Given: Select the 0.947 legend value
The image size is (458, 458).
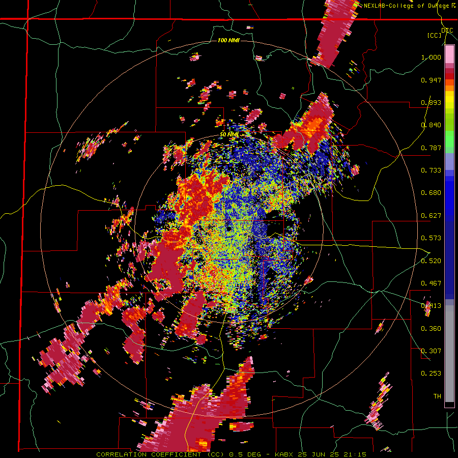Looking at the screenshot, I should (431, 80).
